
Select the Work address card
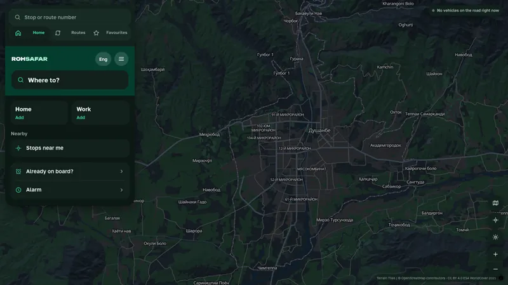click(100, 113)
